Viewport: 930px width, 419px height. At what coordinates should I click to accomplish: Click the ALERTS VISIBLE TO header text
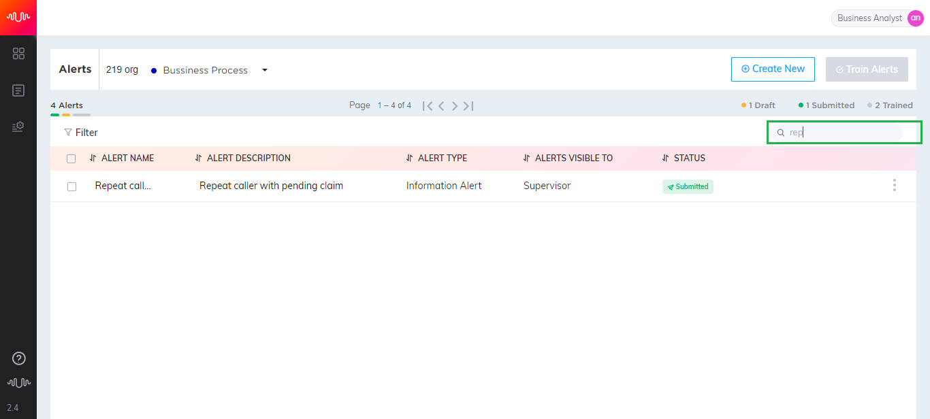(574, 158)
